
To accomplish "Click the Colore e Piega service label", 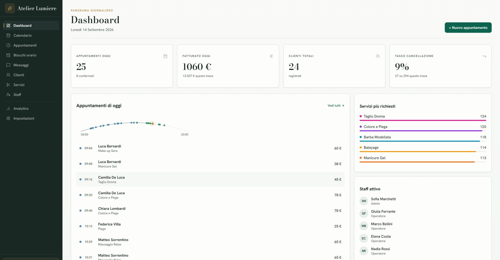I will coord(375,127).
